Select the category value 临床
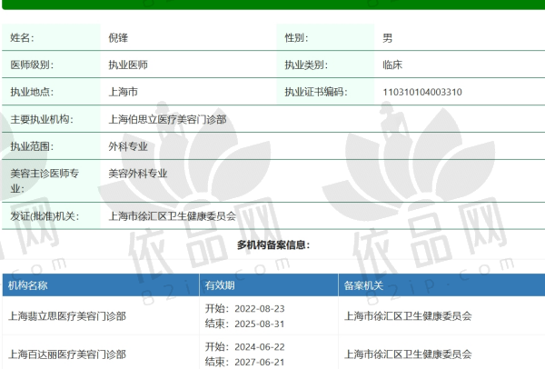The width and height of the screenshot is (545, 369). (x=392, y=65)
